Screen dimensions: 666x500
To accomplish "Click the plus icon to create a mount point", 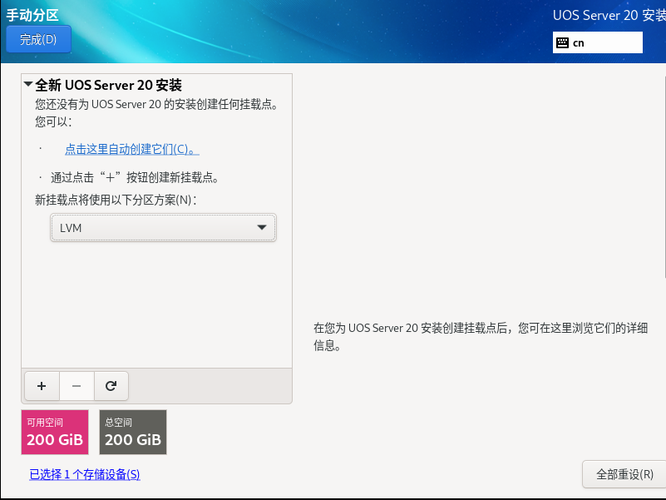I will coord(42,386).
